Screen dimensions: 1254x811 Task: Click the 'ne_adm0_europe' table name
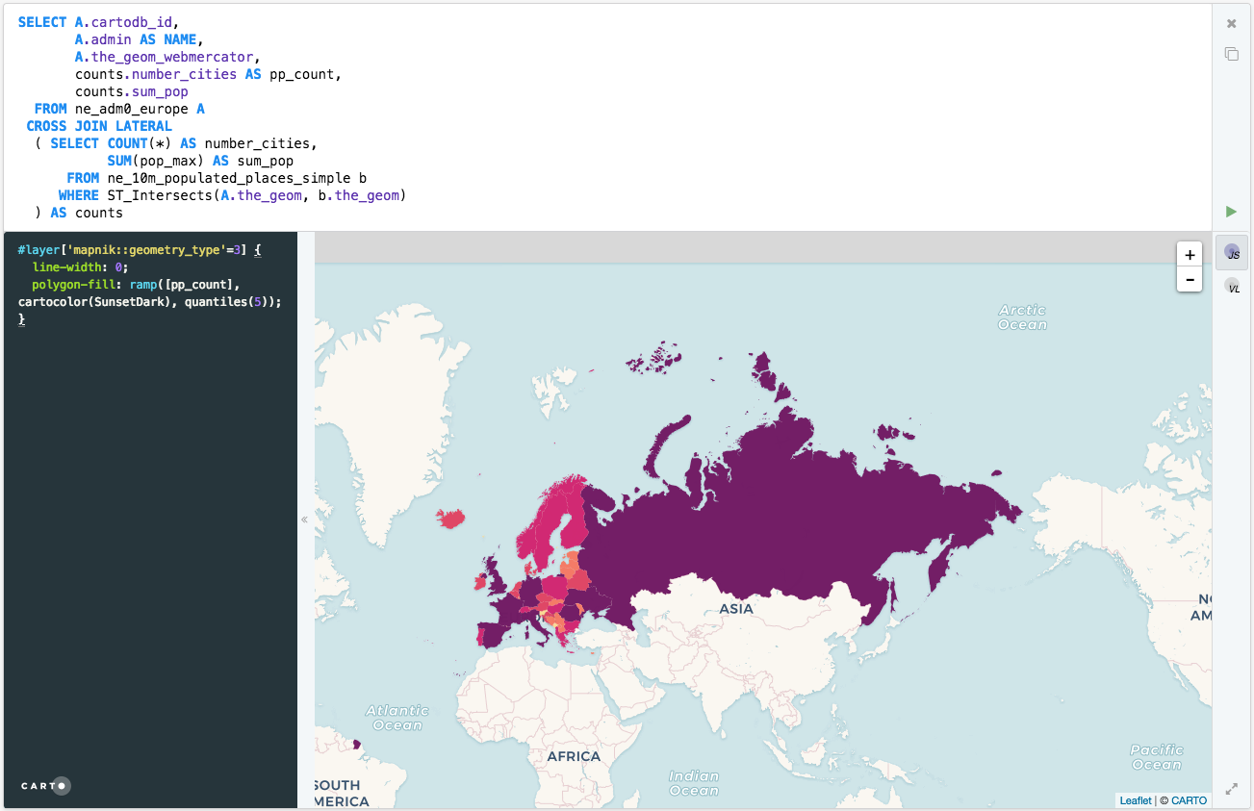pyautogui.click(x=132, y=109)
